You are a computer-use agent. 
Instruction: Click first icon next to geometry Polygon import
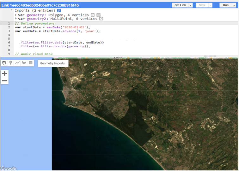pos(93,15)
